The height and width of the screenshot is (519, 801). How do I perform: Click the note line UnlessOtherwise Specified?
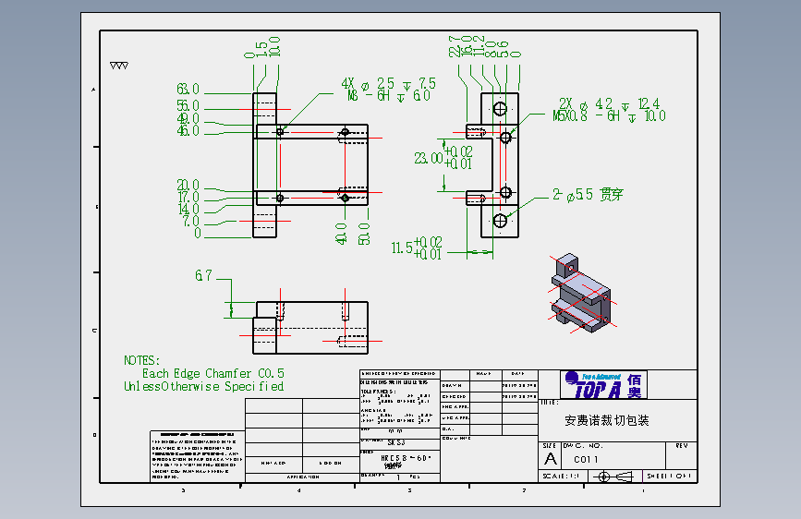click(204, 386)
